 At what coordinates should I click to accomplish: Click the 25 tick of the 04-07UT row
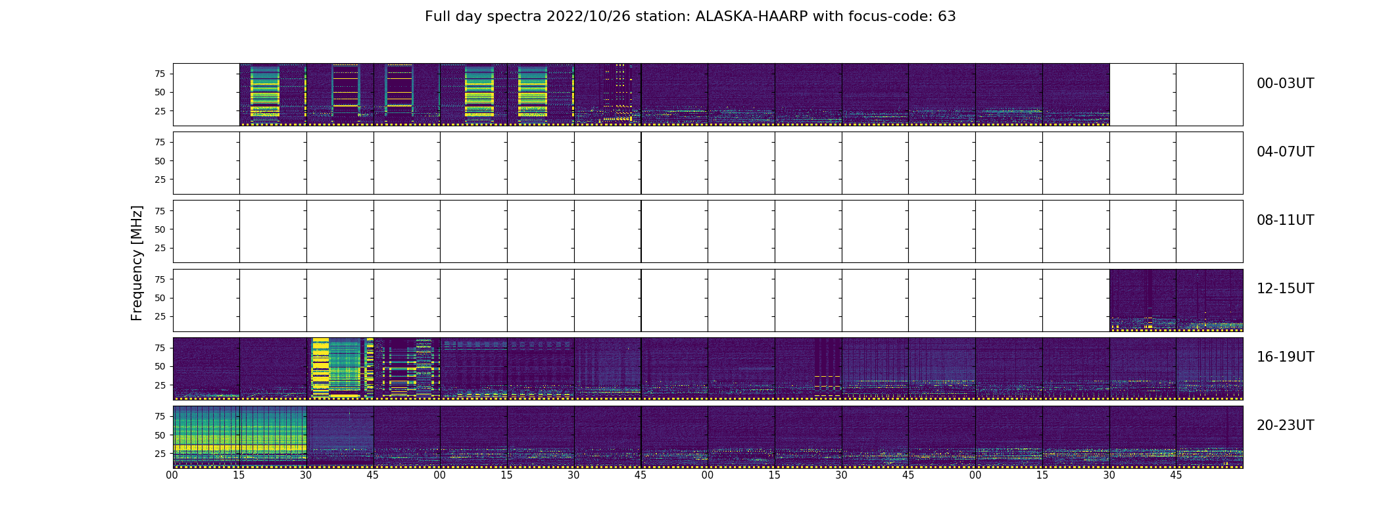[160, 179]
